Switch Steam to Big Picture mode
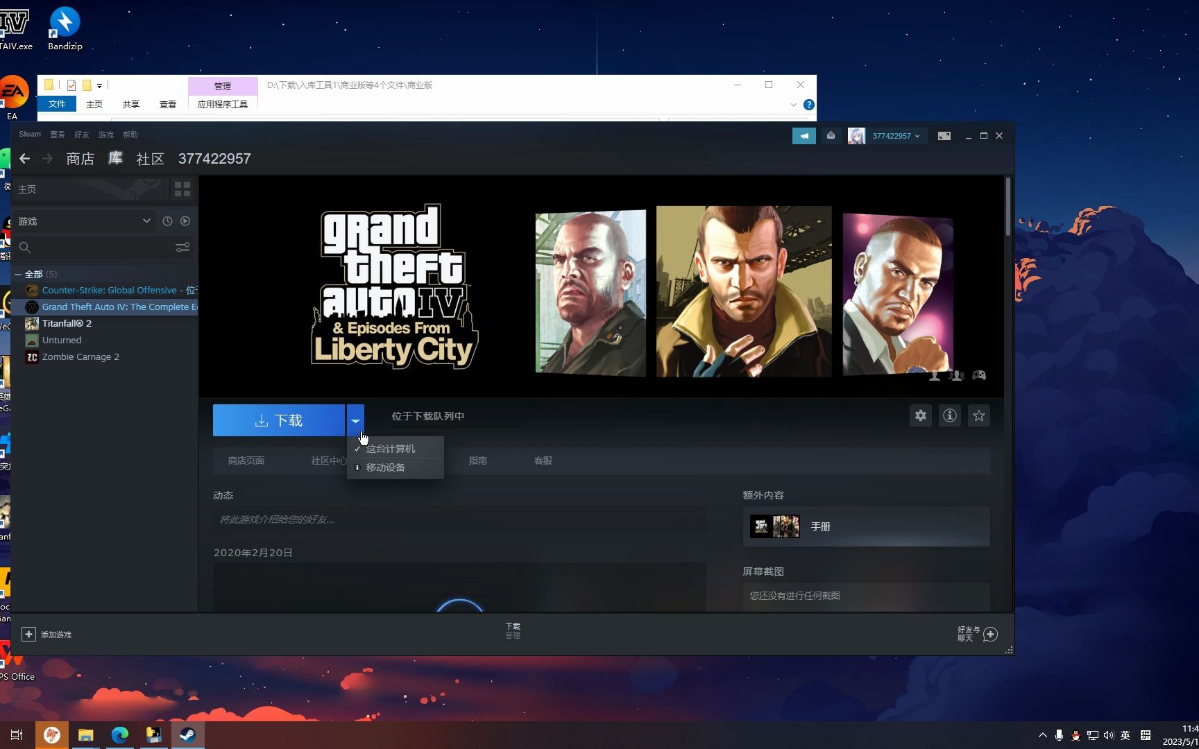The width and height of the screenshot is (1199, 749). coord(944,136)
